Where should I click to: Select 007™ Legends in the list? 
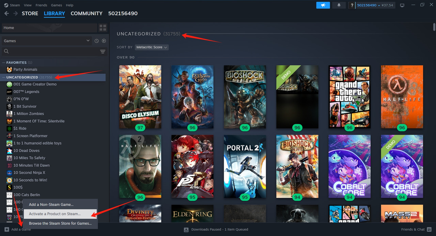[26, 92]
